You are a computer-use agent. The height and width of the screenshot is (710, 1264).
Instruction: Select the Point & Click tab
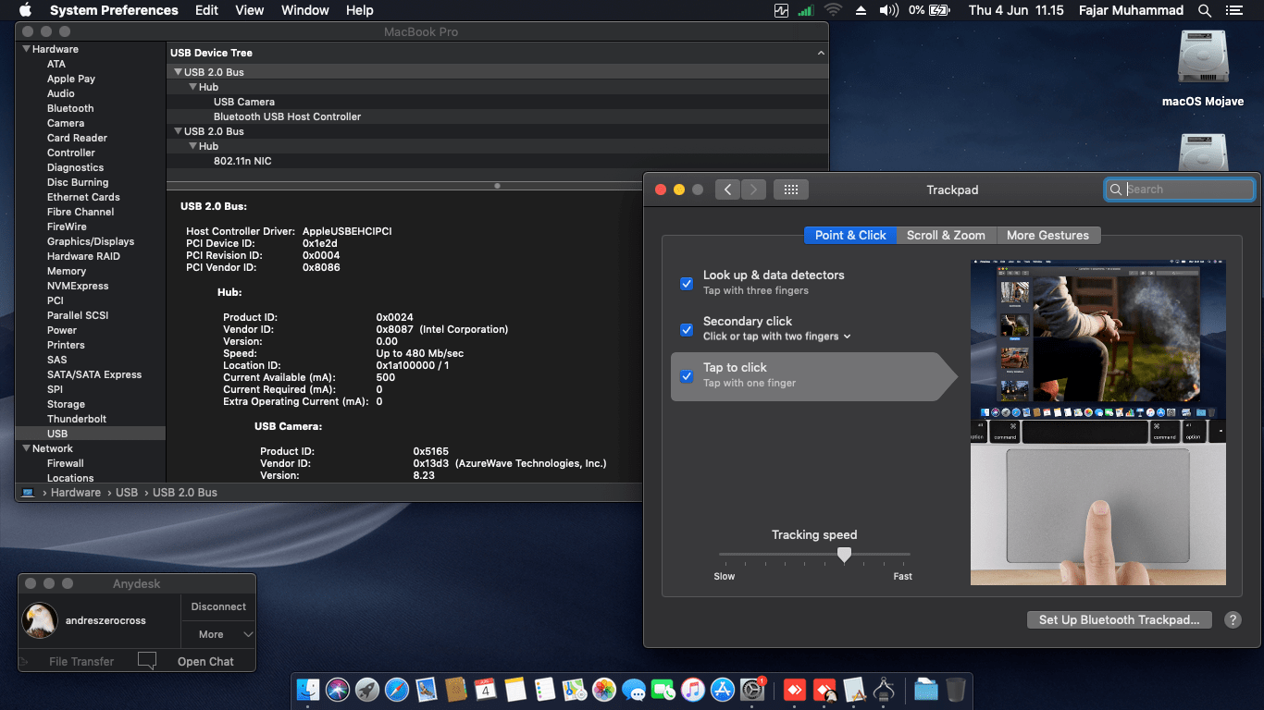(x=850, y=235)
